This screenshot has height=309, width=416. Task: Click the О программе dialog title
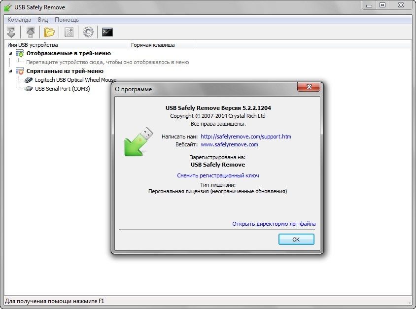pyautogui.click(x=133, y=89)
